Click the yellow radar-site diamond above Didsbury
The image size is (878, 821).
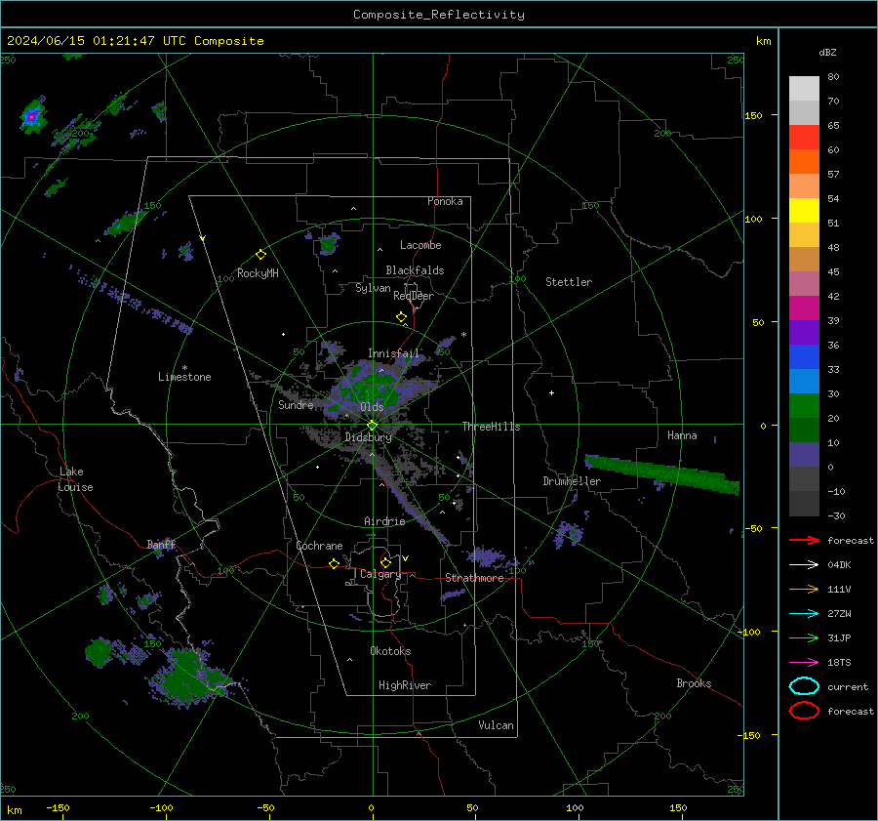pyautogui.click(x=372, y=426)
